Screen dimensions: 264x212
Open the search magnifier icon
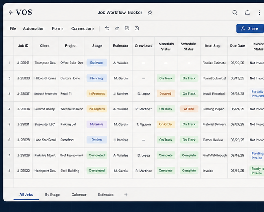235,13
